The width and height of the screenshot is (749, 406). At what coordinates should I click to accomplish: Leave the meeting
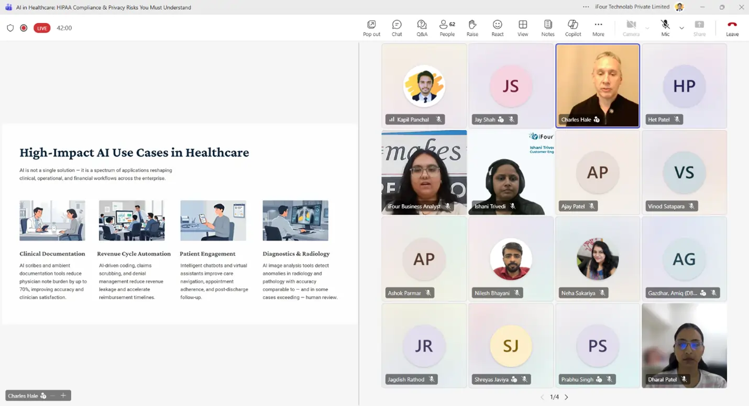(732, 28)
